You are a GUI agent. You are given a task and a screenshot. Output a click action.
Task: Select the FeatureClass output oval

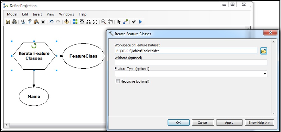pos(83,56)
